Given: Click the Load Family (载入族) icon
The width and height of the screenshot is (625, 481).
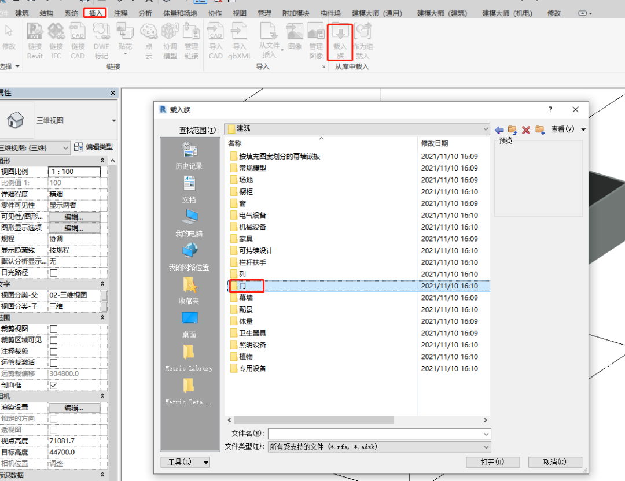Looking at the screenshot, I should (x=340, y=42).
